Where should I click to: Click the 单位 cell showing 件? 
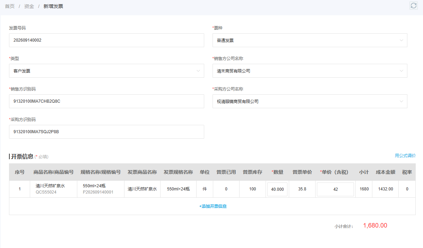coord(205,189)
